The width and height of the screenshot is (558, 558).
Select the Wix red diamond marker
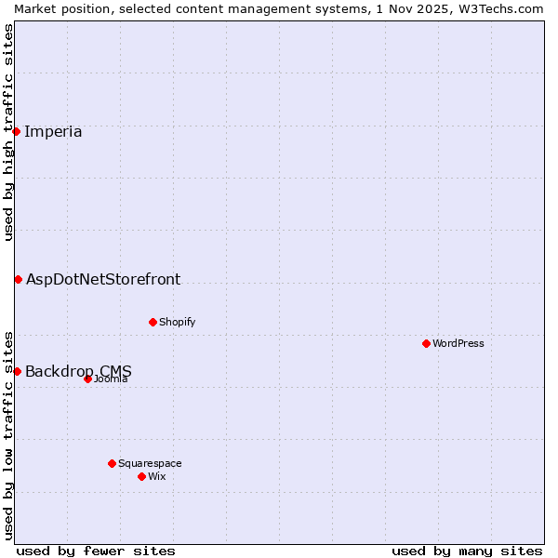point(141,476)
